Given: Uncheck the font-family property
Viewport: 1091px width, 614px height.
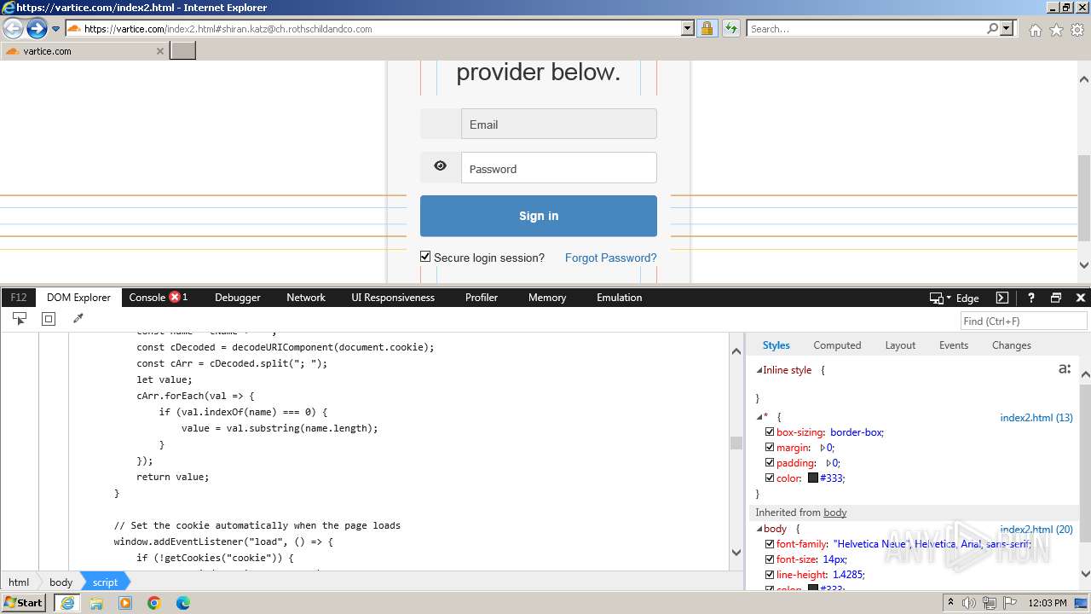Looking at the screenshot, I should (770, 544).
